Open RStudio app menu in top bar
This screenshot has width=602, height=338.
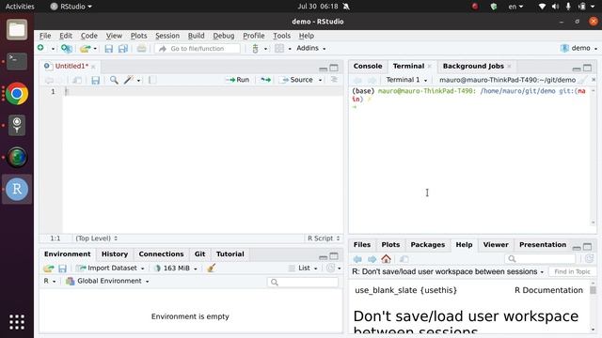(71, 7)
